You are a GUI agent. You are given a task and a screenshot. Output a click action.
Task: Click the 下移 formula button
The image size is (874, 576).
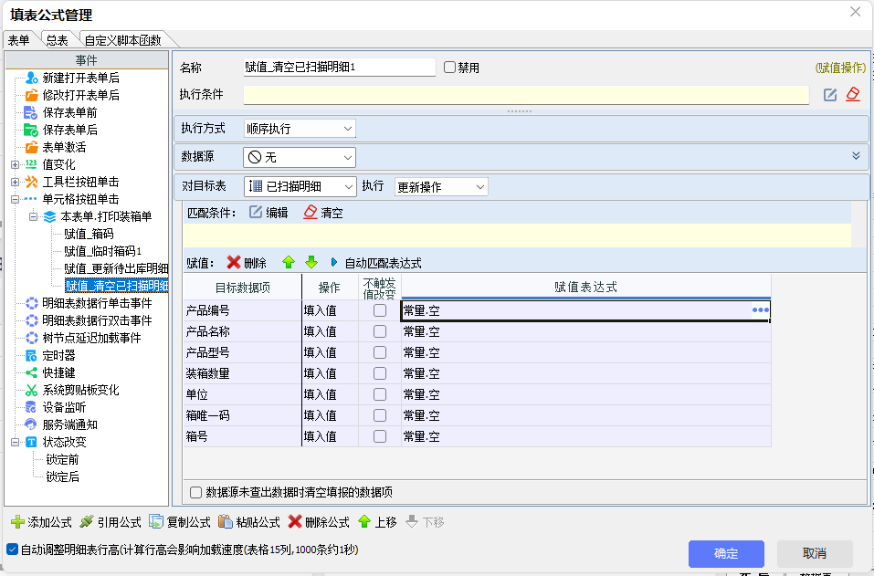(425, 522)
